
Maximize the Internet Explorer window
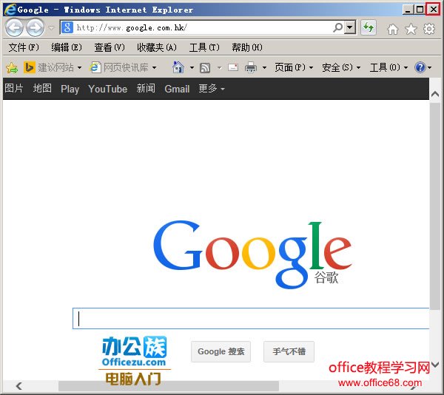tap(420, 10)
